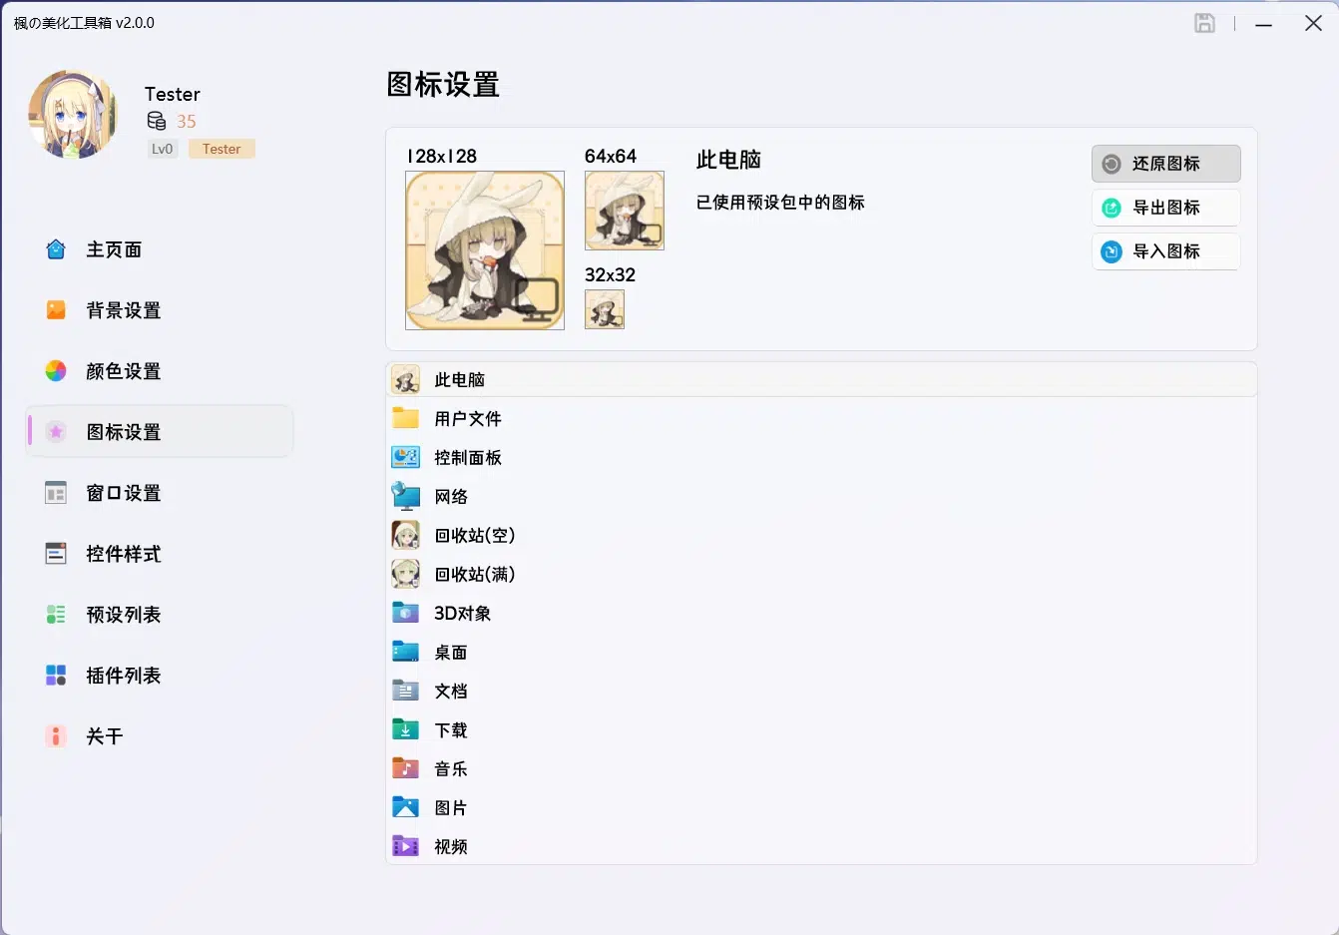The image size is (1339, 935).
Task: Click the purple 视频 folder icon
Action: pos(405,846)
